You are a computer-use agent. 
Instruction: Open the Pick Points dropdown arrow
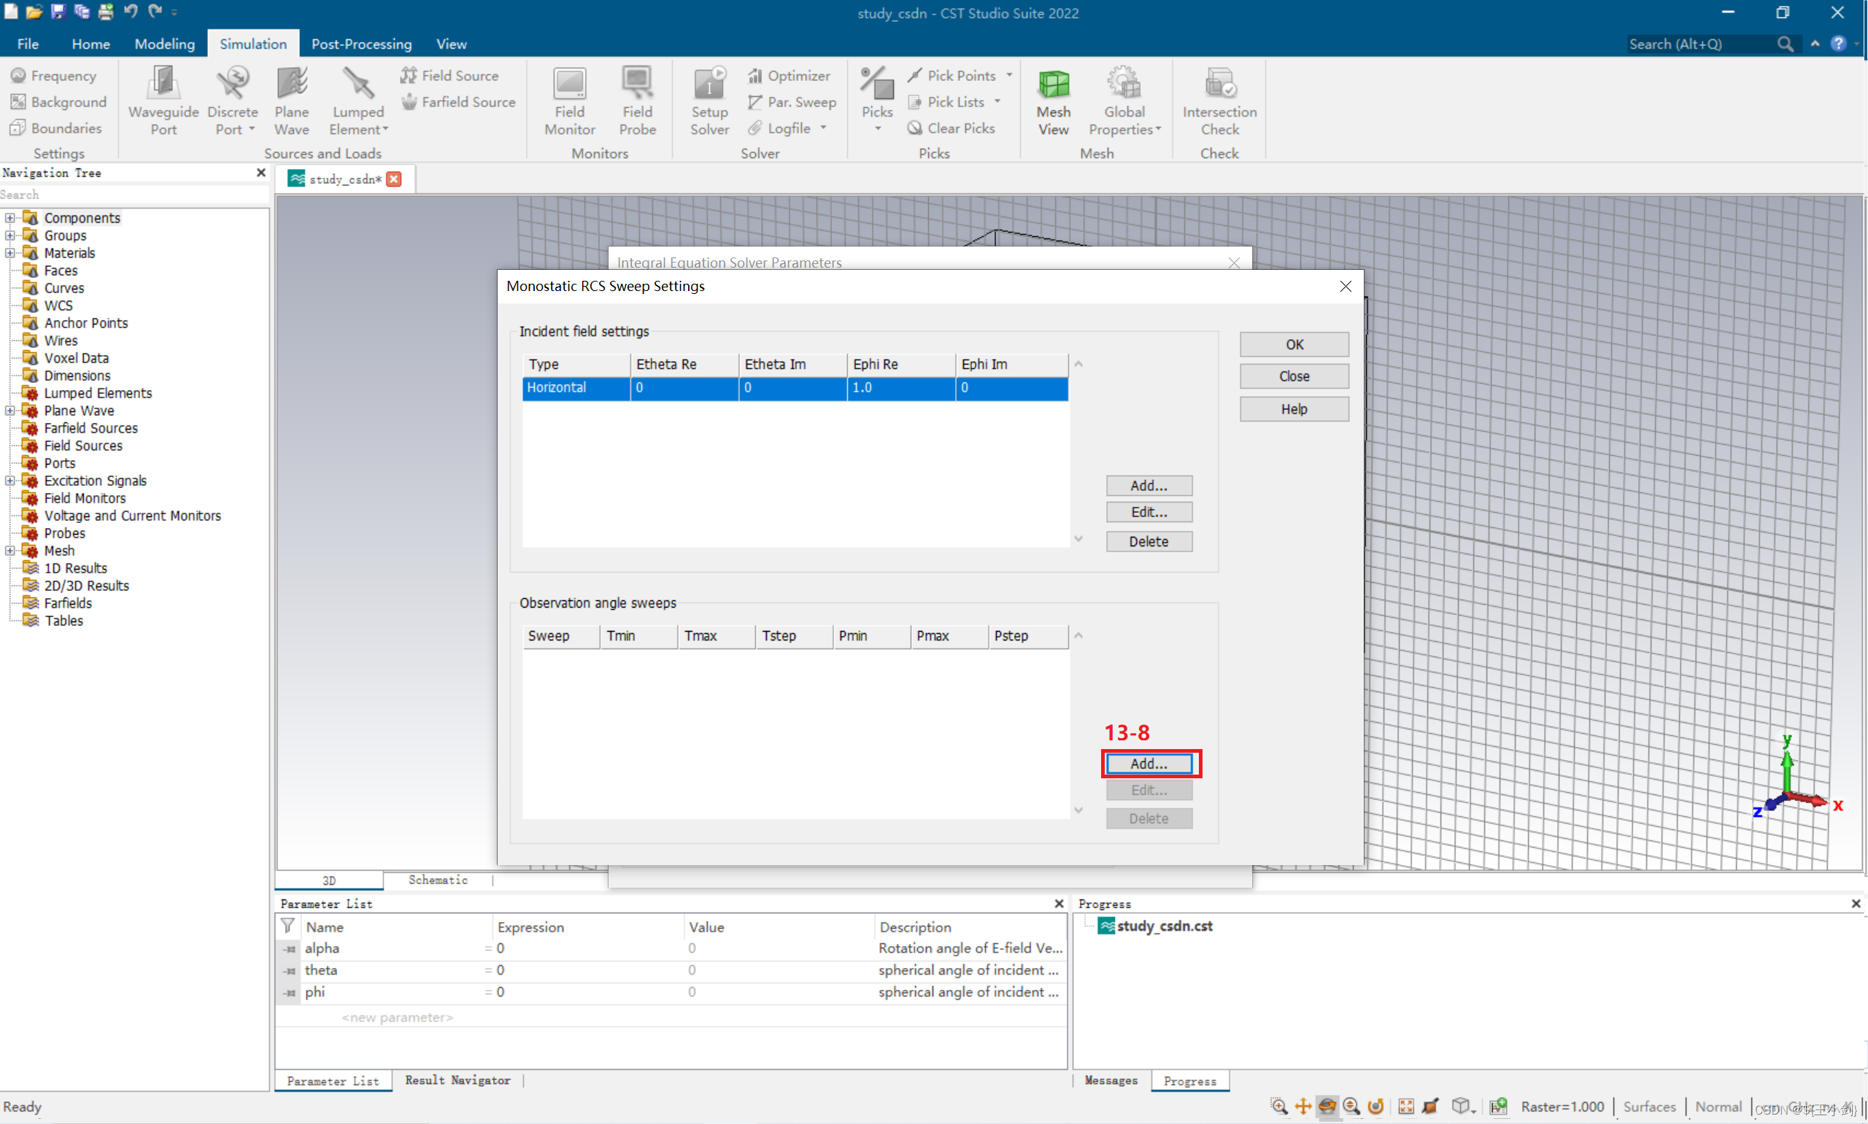coord(1009,76)
